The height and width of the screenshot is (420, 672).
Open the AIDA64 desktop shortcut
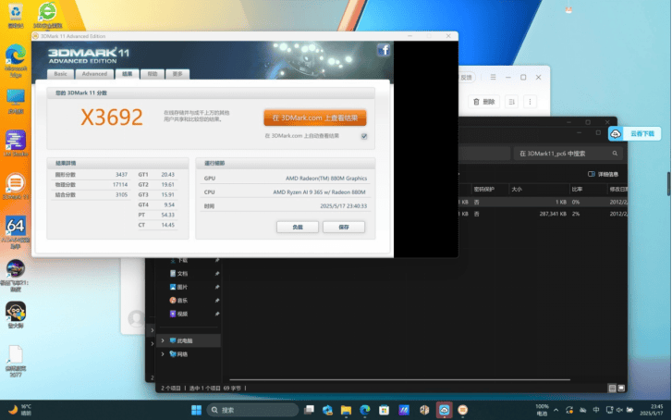pos(16,231)
